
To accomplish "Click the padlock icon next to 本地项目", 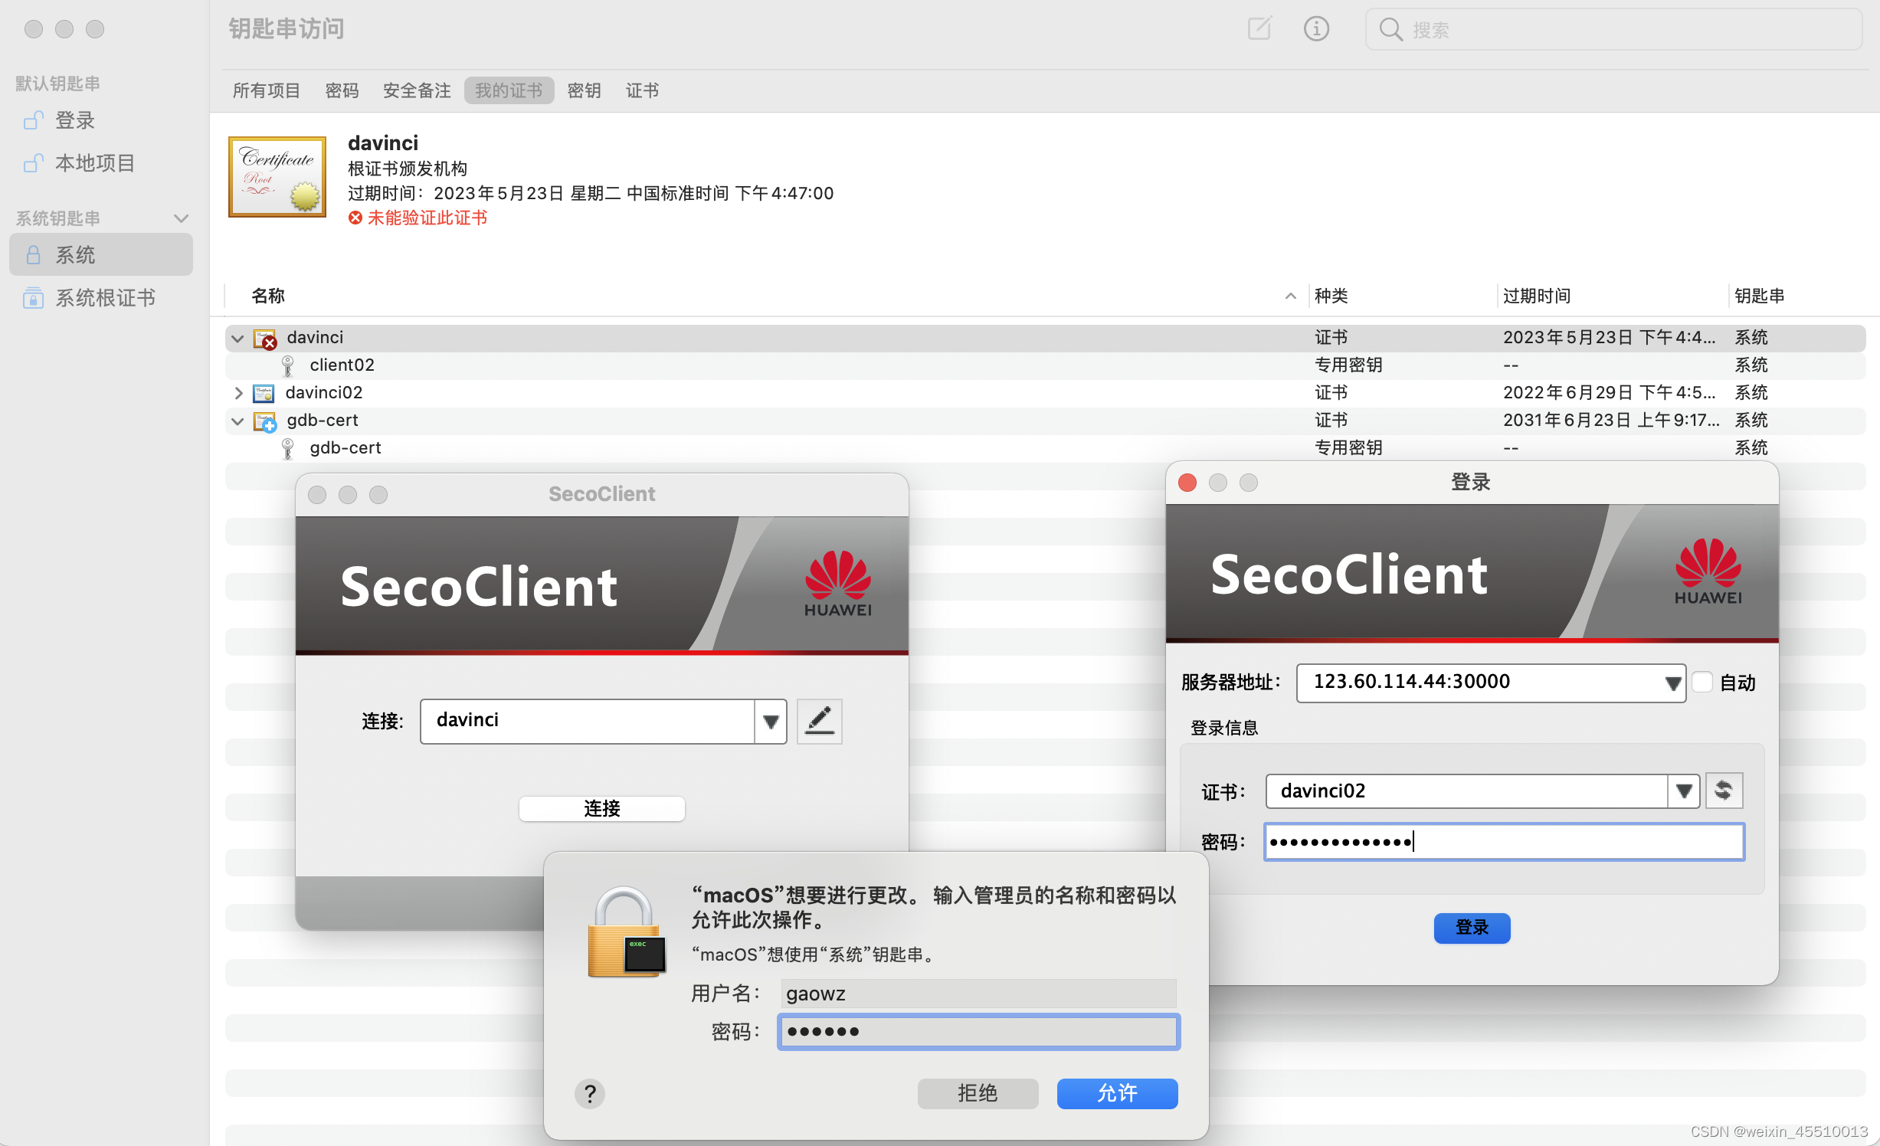I will pyautogui.click(x=33, y=163).
